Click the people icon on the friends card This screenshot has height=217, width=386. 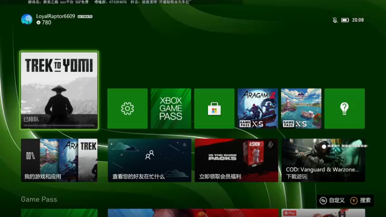click(150, 155)
